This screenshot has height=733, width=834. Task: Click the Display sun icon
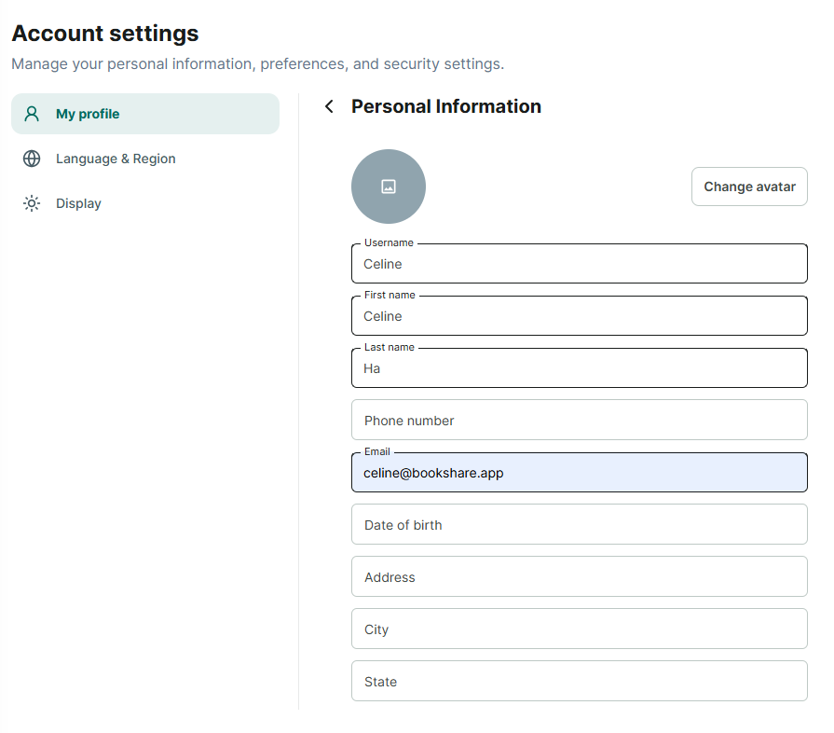pos(32,203)
